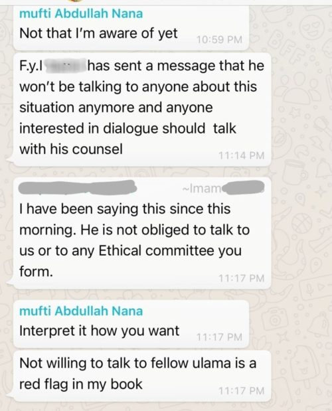332x411 pixels.
Task: Click the coffee mug doodle on chat wallpaper
Action: click(x=296, y=171)
